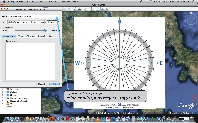This screenshot has width=198, height=123.
Task: Click the Apple menu logo
Action: pyautogui.click(x=4, y=1)
